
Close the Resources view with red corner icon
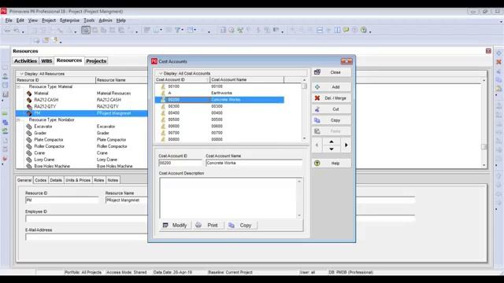pyautogui.click(x=488, y=51)
